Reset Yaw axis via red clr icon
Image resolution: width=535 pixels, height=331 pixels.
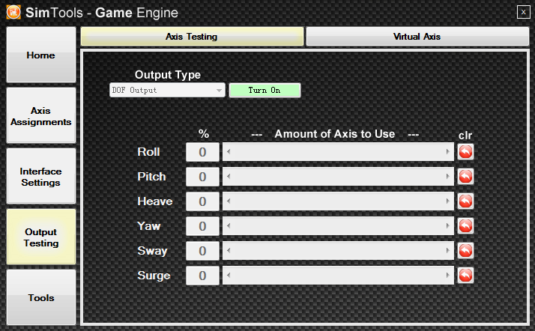click(465, 226)
